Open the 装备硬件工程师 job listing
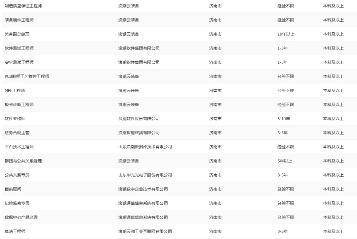Screen dimensions: 357x239 (x=19, y=20)
